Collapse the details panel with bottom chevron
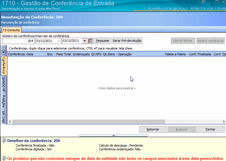Screen dimensions: 226x161 pyautogui.click(x=114, y=136)
